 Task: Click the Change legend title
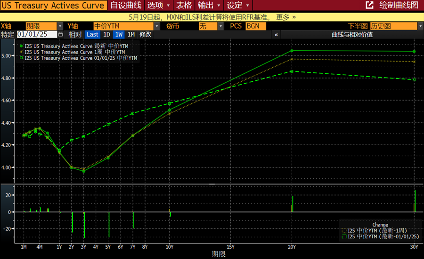(x=380, y=225)
